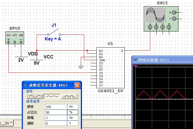Select the VDD 2V power source

point(21,57)
